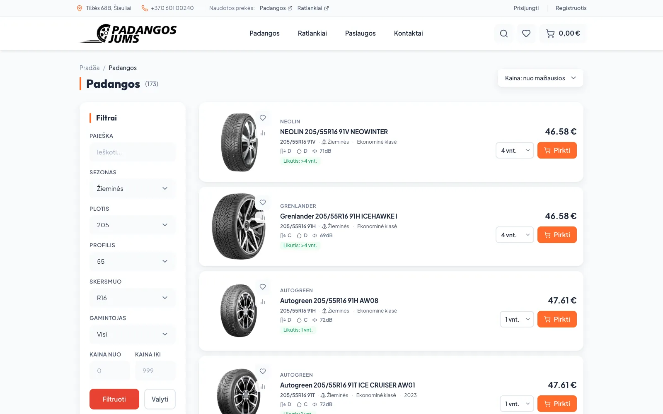Change quantity dropdown for NEOLIN NEOWINTER
The image size is (663, 414).
coord(515,150)
